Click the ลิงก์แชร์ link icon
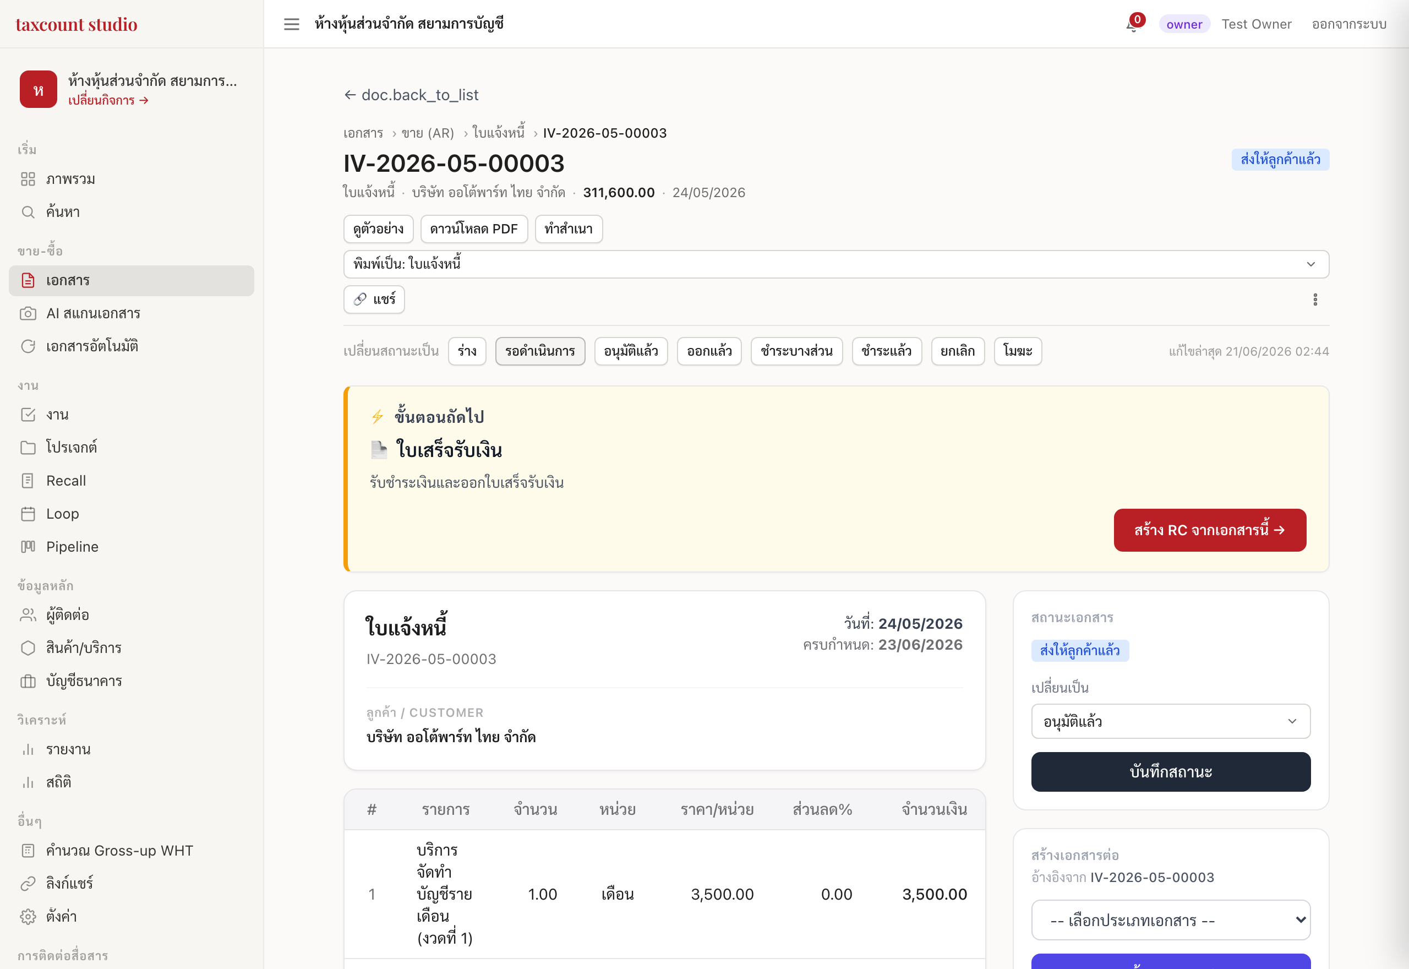Image resolution: width=1409 pixels, height=969 pixels. coord(28,884)
